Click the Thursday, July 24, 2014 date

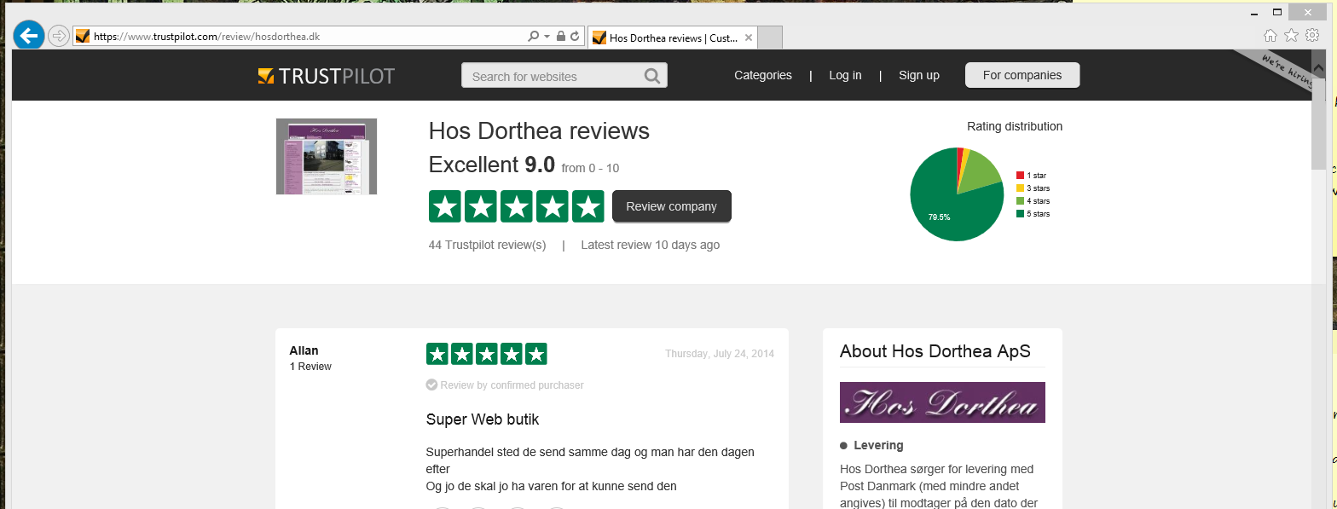click(x=720, y=353)
